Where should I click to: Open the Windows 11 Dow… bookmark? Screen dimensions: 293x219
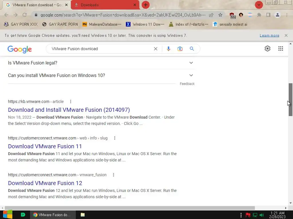145,25
